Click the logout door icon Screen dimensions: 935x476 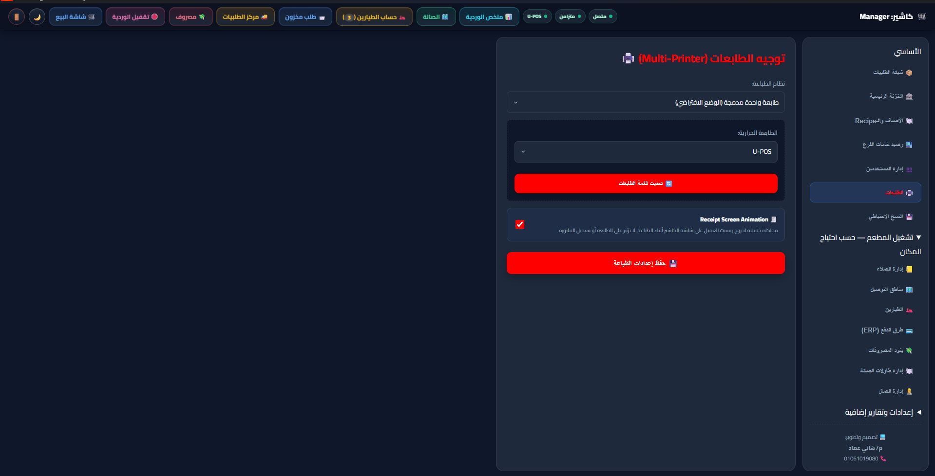pyautogui.click(x=17, y=17)
